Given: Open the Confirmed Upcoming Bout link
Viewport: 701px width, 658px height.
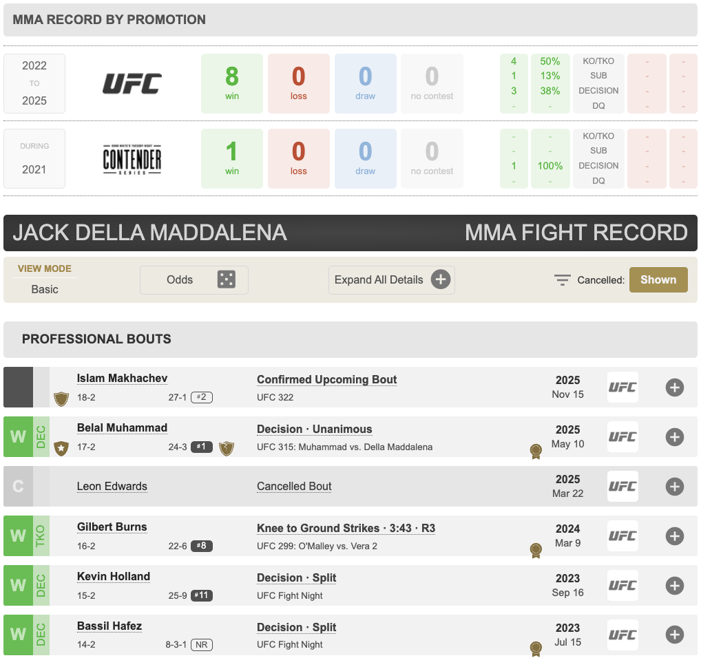Looking at the screenshot, I should [x=326, y=380].
